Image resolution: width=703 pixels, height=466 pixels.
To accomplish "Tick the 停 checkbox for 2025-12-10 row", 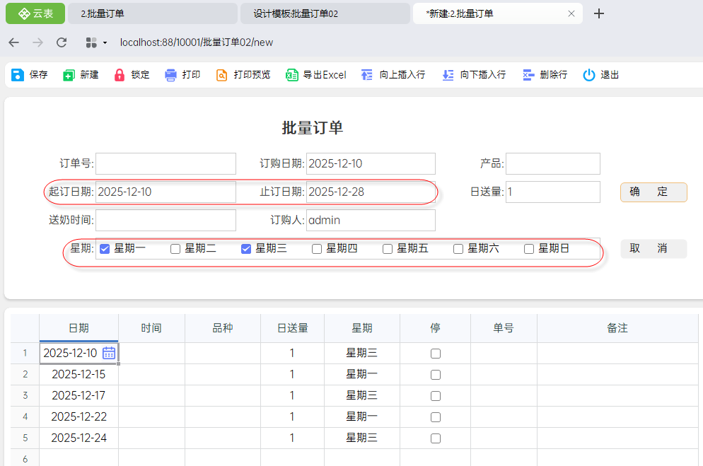I will coord(436,354).
